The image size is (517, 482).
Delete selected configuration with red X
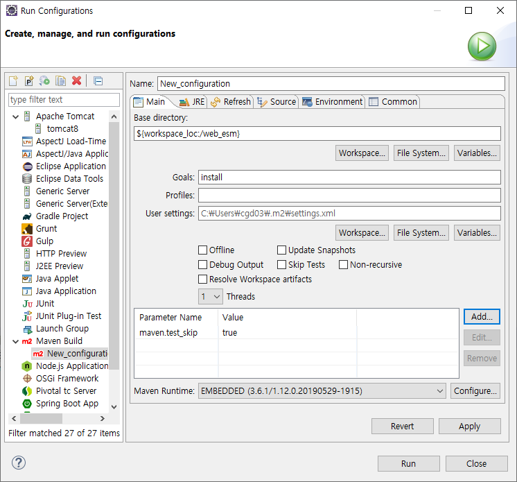(76, 81)
